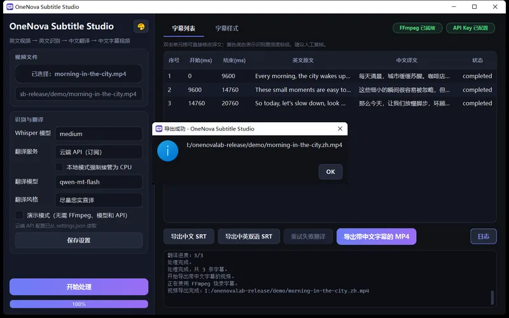The width and height of the screenshot is (509, 318).
Task: Close the 导出成功 dialog
Action: point(340,129)
